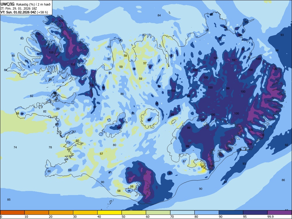This screenshot has height=219, width=292.
Task: Select the bright yellow 40–50 legend swatch
Action: (x=109, y=213)
